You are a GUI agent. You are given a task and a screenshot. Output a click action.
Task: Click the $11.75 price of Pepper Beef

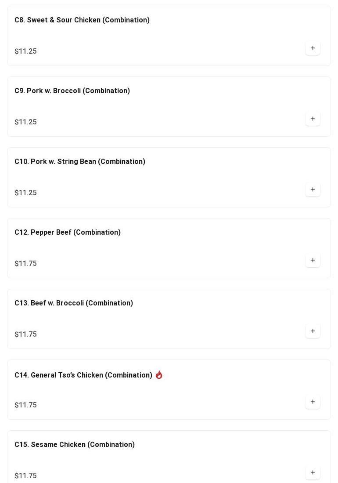(25, 264)
